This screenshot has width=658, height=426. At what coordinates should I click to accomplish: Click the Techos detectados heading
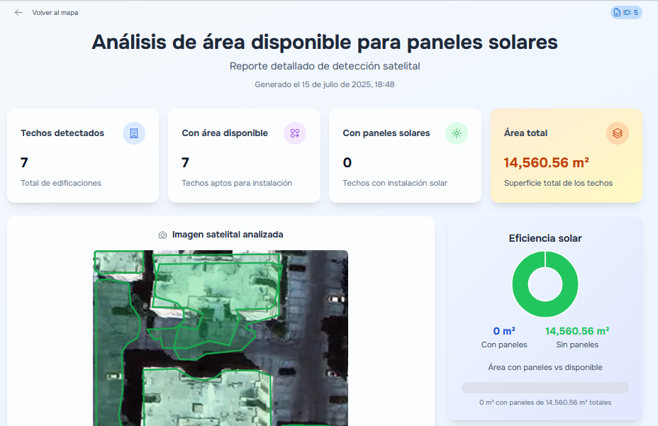[x=62, y=133]
